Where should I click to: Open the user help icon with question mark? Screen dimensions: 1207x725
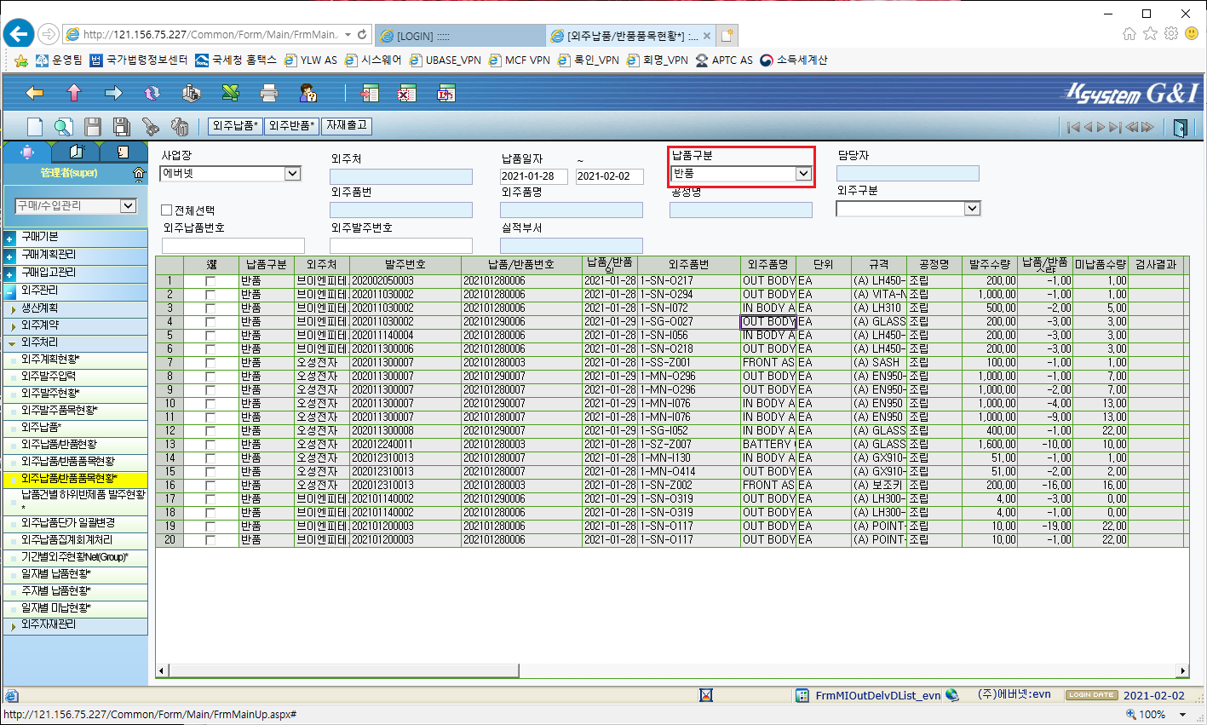coord(308,93)
